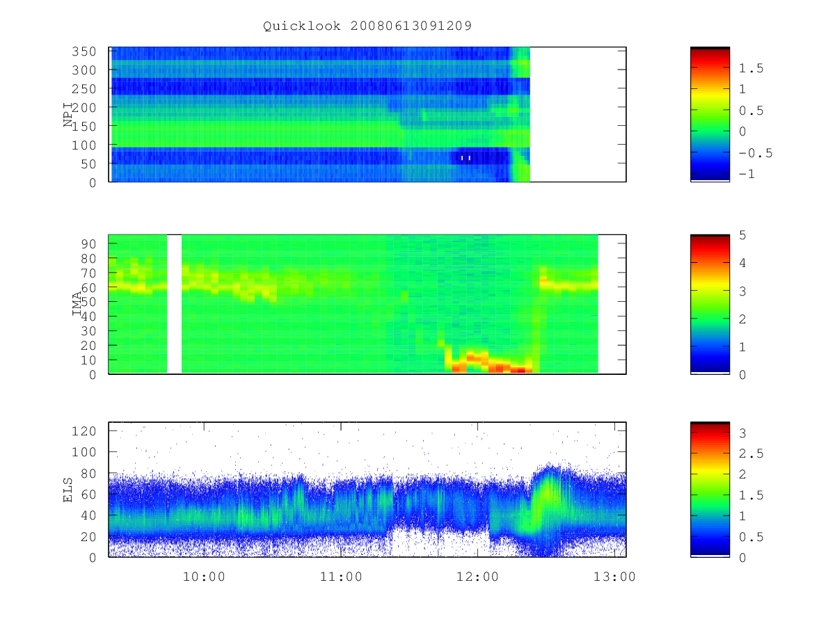Viewport: 835px width, 626px height.
Task: Click the 3 label on IMA colorbar
Action: point(742,291)
